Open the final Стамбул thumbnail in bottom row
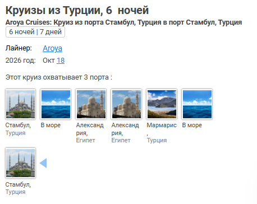This screenshot has height=204, width=257. point(21,163)
